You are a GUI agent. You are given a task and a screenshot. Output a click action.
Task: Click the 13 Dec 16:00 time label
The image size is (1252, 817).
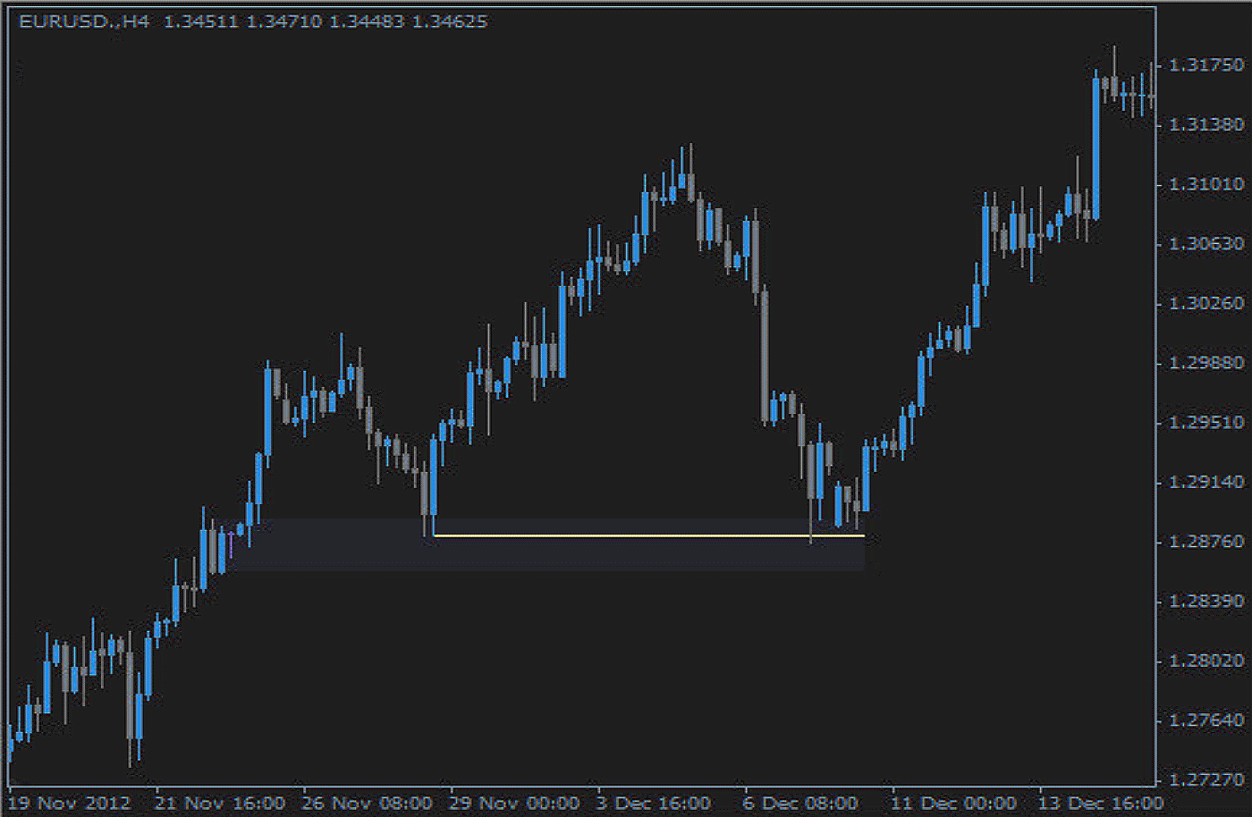pos(1100,803)
